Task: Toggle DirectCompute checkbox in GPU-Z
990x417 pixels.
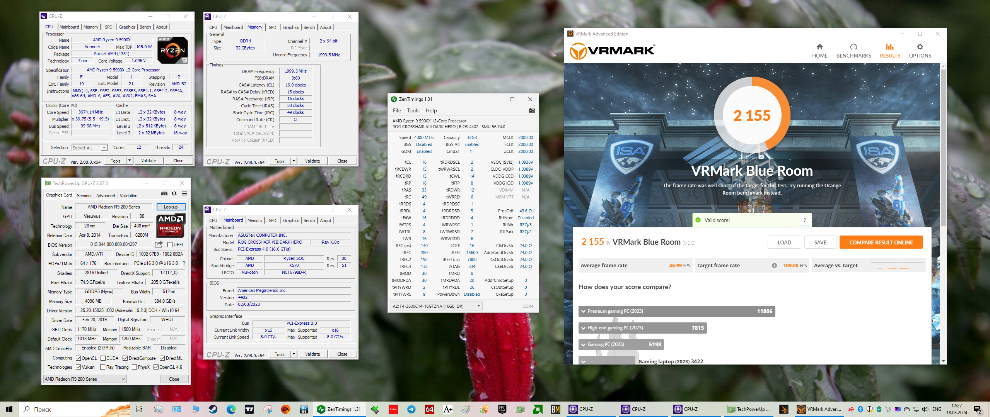Action: 125,358
